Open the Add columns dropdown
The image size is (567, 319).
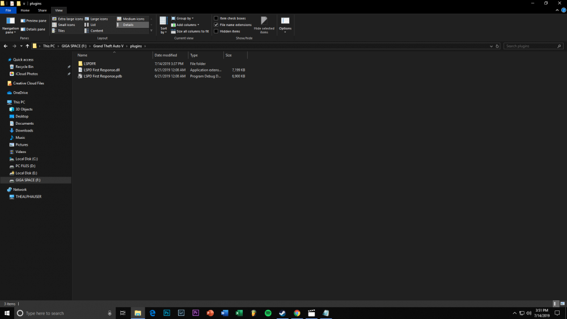pyautogui.click(x=185, y=25)
